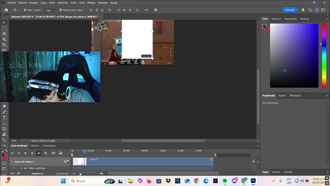Select the Frame tool

[x=4, y=50]
